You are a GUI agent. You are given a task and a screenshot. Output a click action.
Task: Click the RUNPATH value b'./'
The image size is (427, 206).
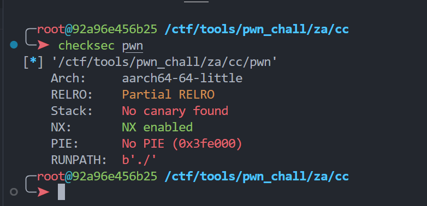pyautogui.click(x=139, y=160)
